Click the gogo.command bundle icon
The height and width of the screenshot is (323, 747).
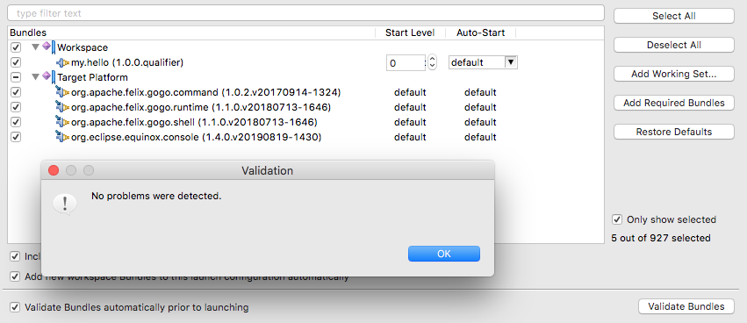click(62, 92)
